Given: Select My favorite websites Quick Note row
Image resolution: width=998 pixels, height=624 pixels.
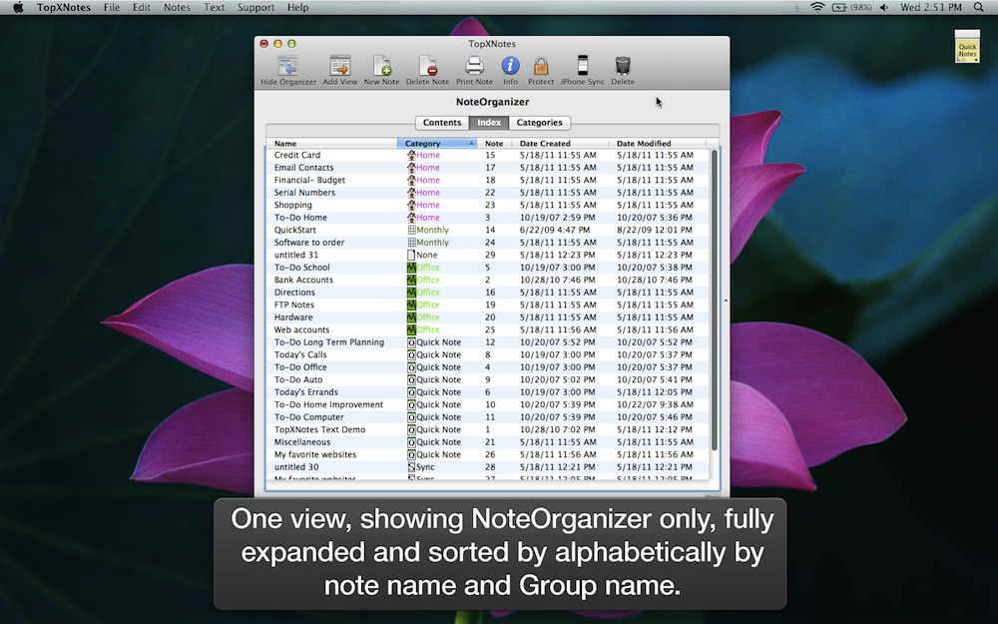Looking at the screenshot, I should click(488, 454).
